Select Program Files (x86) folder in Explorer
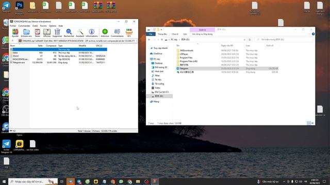This screenshot has width=330, height=185. [188, 61]
